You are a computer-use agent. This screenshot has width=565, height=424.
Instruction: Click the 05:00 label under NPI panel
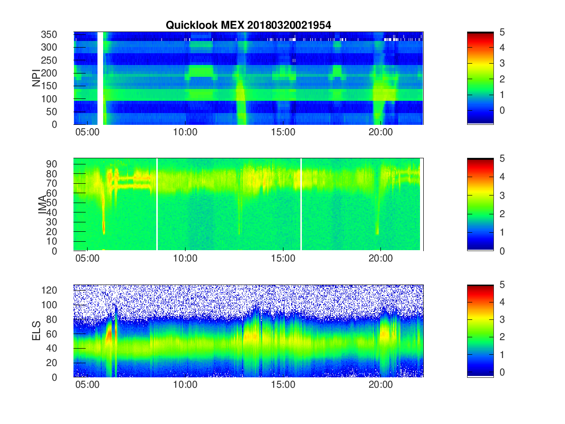coord(88,132)
